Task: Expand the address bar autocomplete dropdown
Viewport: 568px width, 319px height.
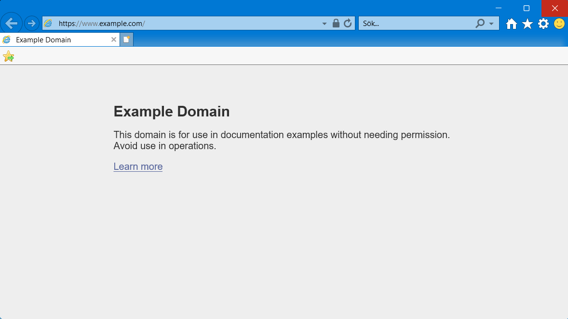Action: coord(325,24)
